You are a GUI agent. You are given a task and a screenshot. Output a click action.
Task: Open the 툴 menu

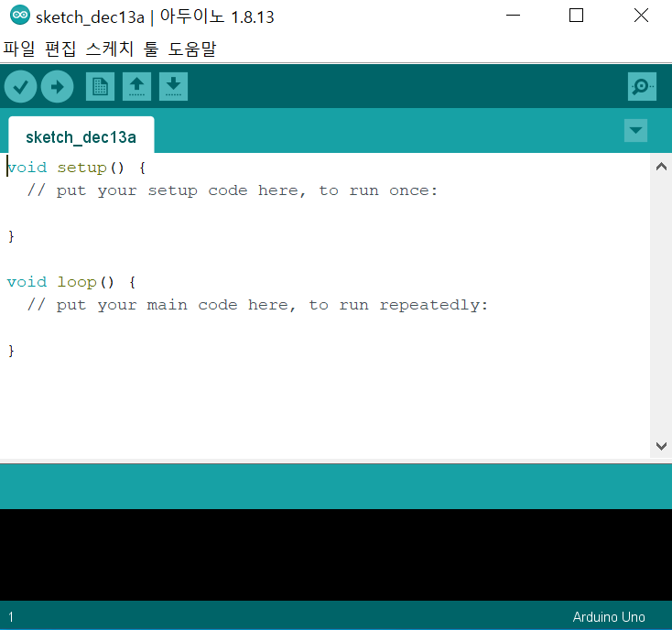151,49
